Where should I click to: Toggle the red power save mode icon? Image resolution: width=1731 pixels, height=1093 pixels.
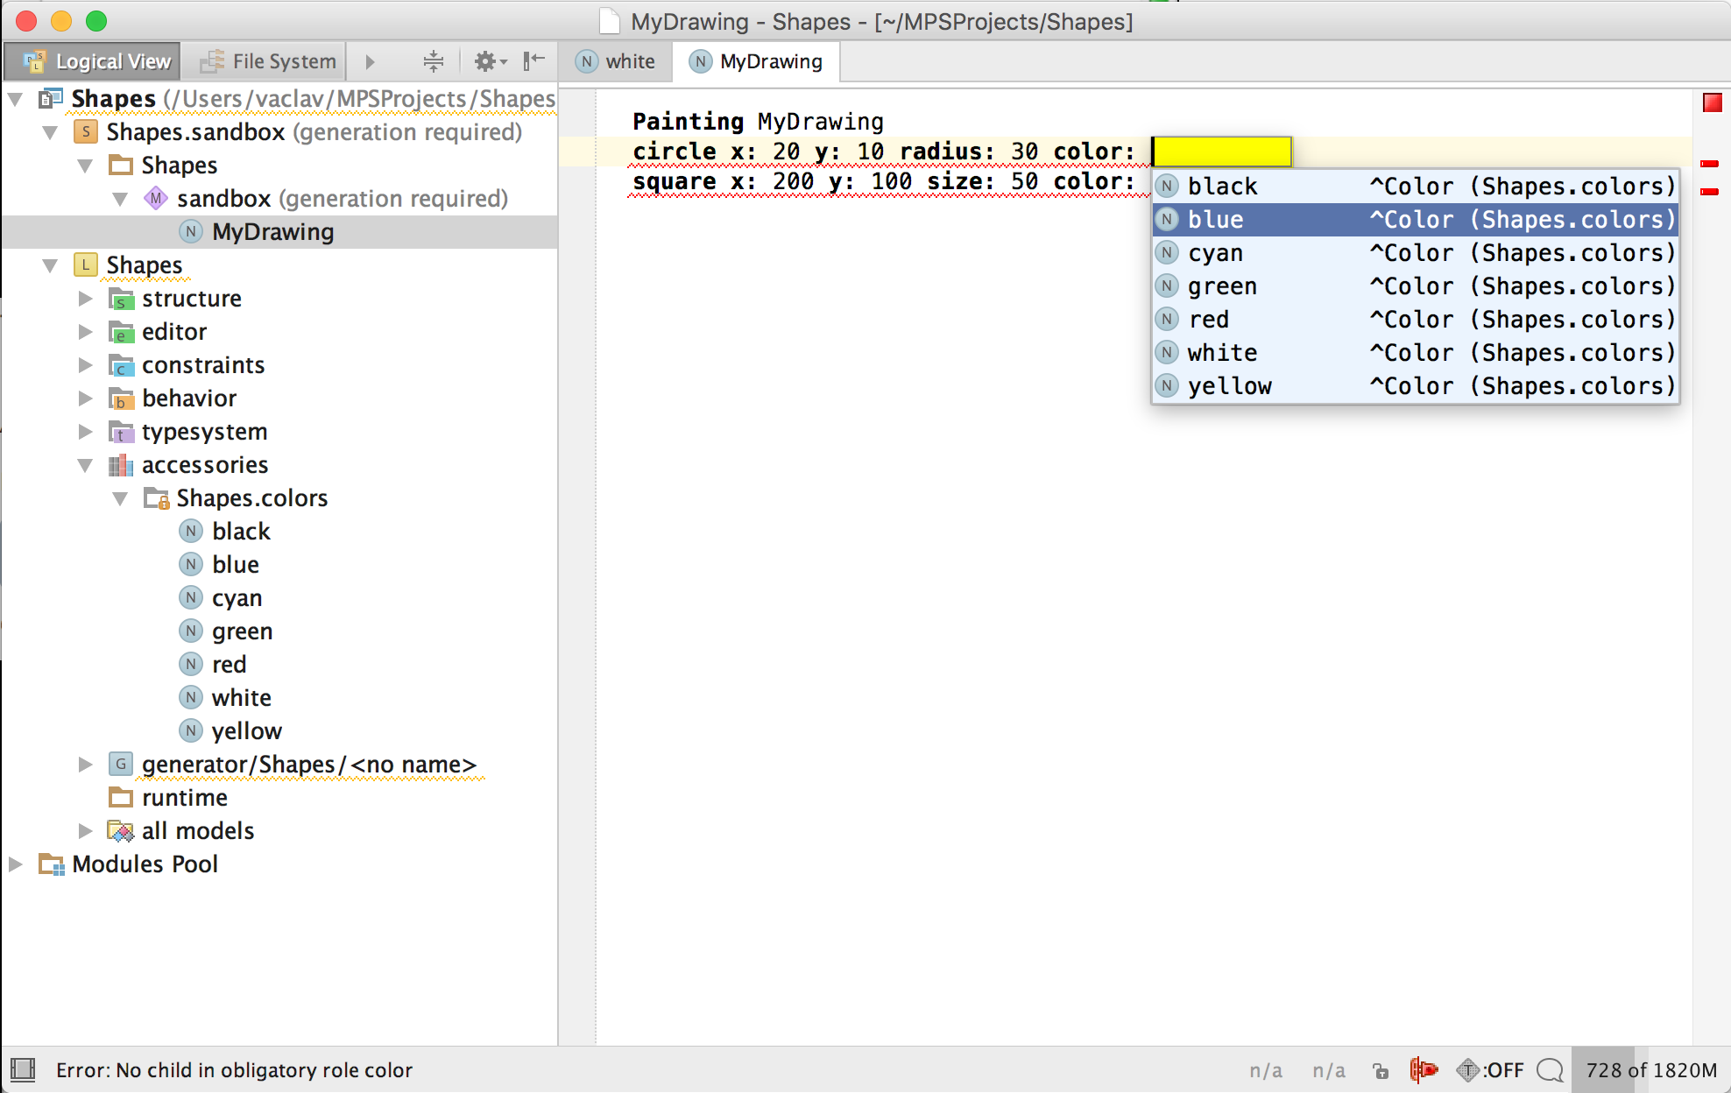pos(1424,1070)
